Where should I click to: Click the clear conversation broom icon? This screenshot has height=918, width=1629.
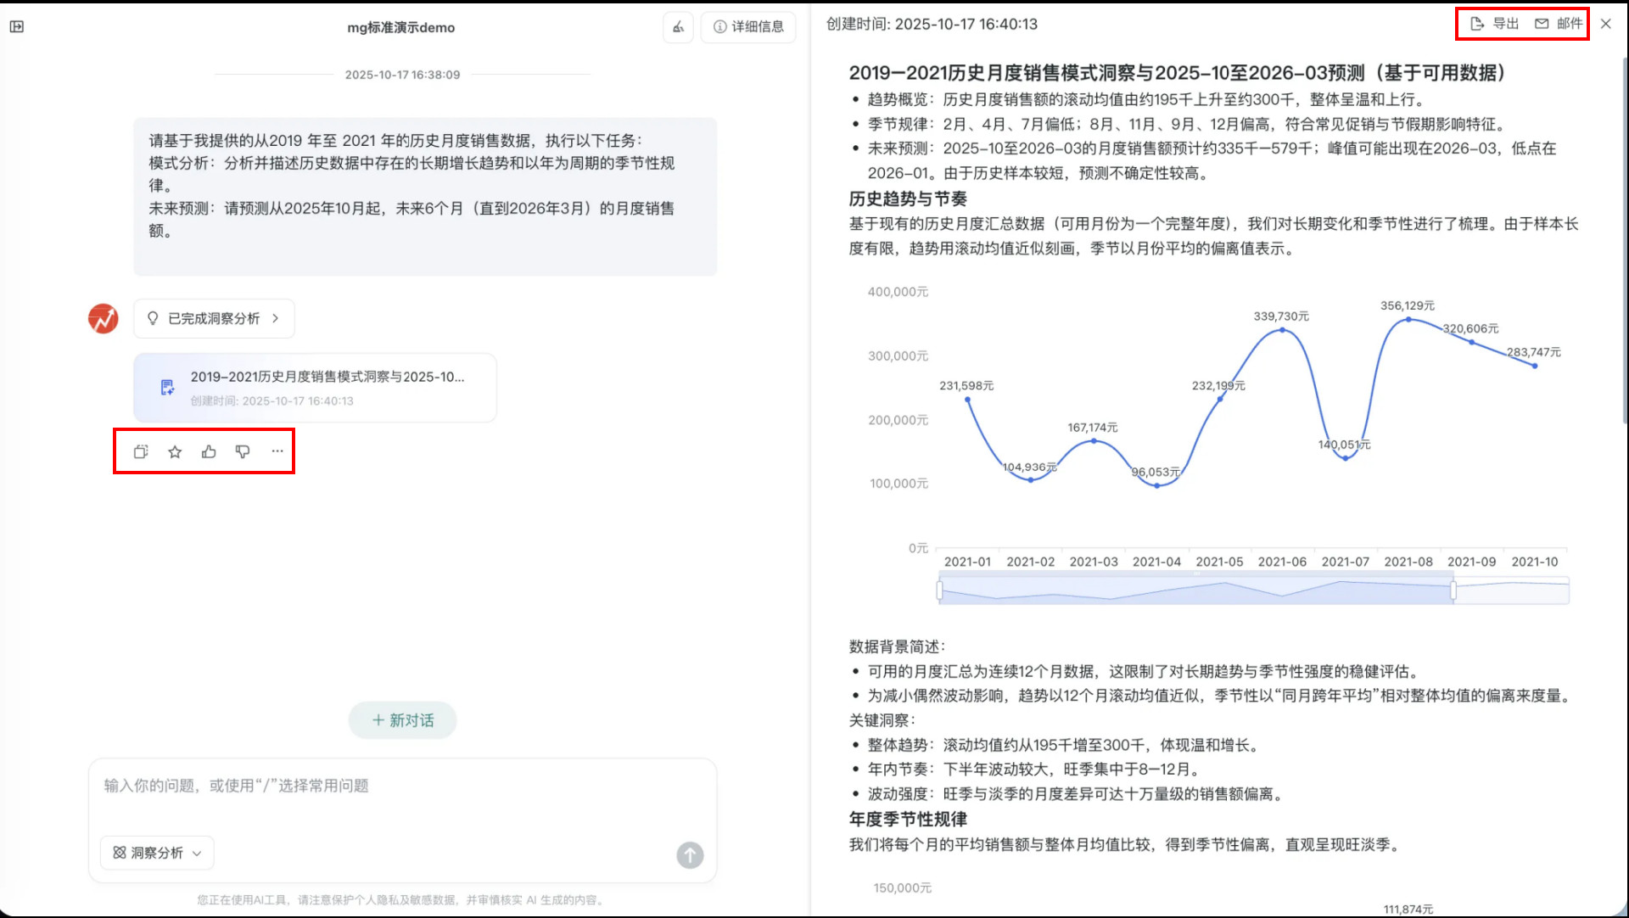(678, 27)
